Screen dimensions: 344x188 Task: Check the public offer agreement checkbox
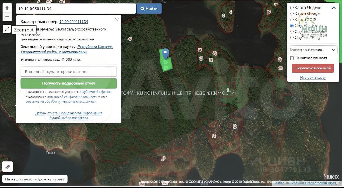(x=23, y=92)
